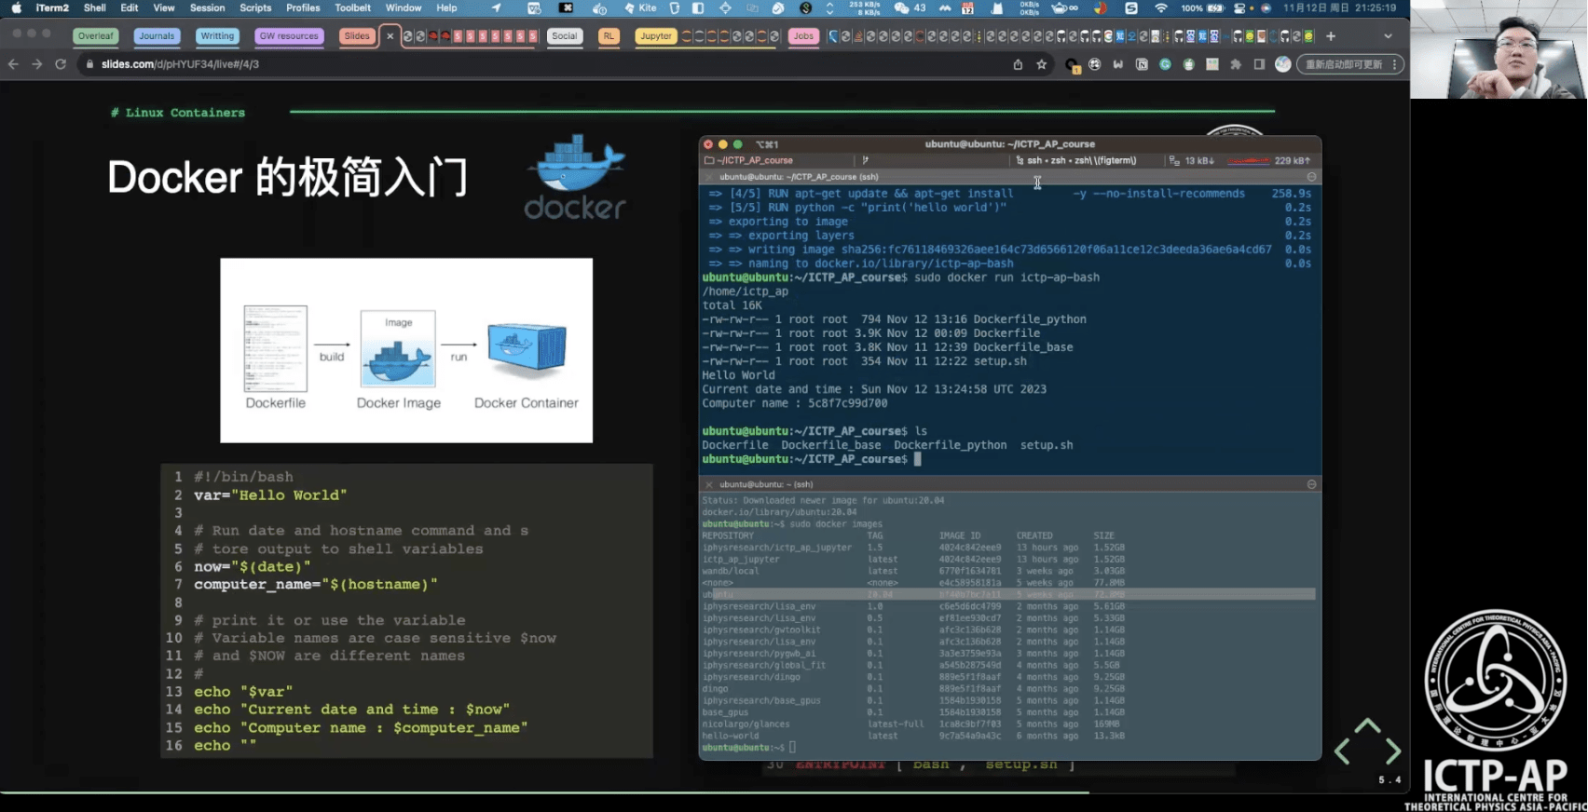Open the Toolbelt menu
The height and width of the screenshot is (812, 1588).
tap(352, 7)
